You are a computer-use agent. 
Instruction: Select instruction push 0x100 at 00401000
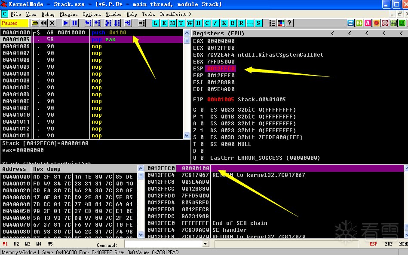click(x=109, y=33)
